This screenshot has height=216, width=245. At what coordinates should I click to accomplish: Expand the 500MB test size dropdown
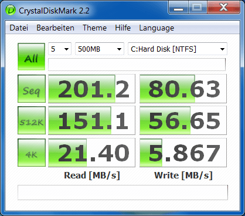tap(100, 49)
